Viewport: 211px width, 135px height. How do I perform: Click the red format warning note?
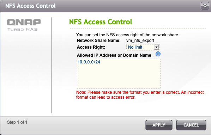[140, 95]
